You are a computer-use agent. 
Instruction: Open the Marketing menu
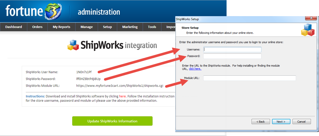(x=130, y=27)
